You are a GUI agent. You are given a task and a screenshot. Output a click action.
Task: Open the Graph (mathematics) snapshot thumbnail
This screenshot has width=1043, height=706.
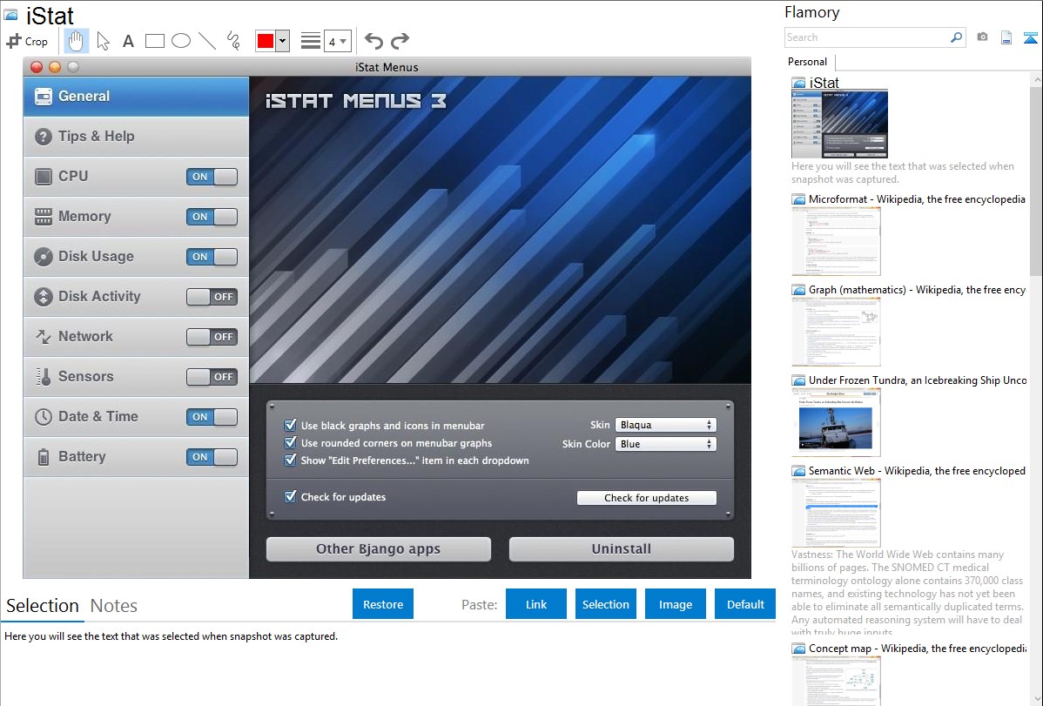point(836,332)
